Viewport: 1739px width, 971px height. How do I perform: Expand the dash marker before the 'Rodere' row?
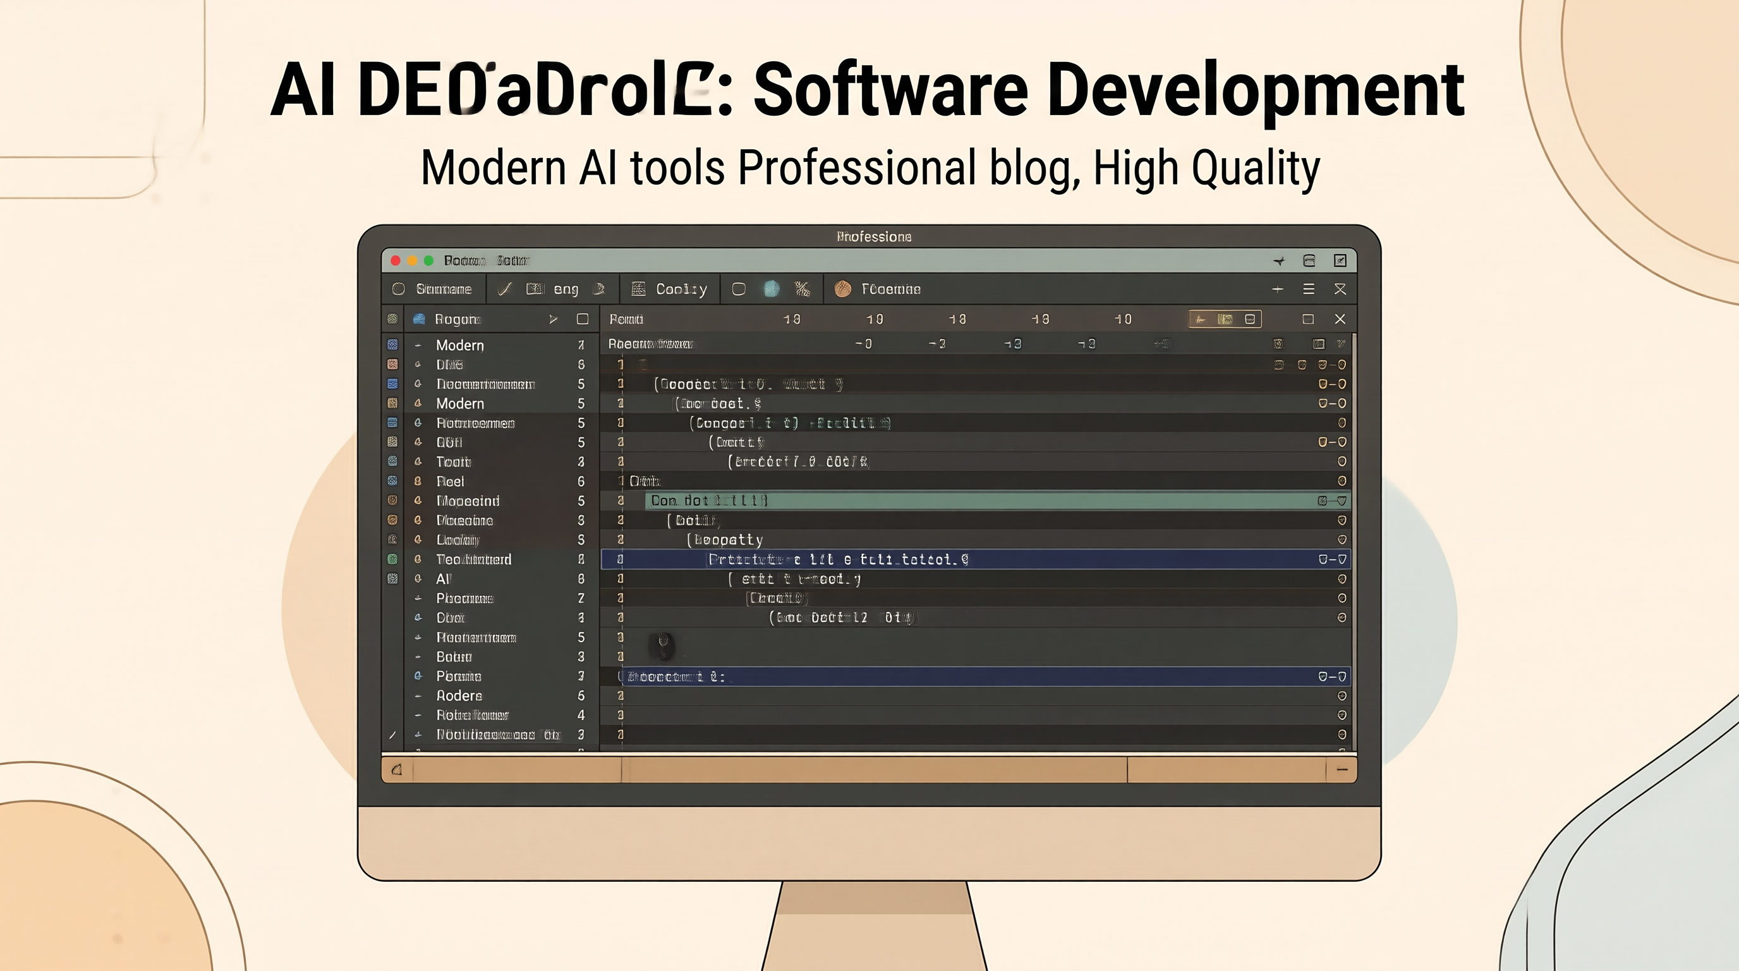tap(418, 695)
